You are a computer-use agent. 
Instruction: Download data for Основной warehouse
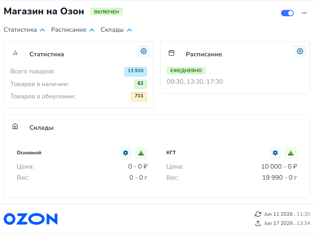point(141,153)
